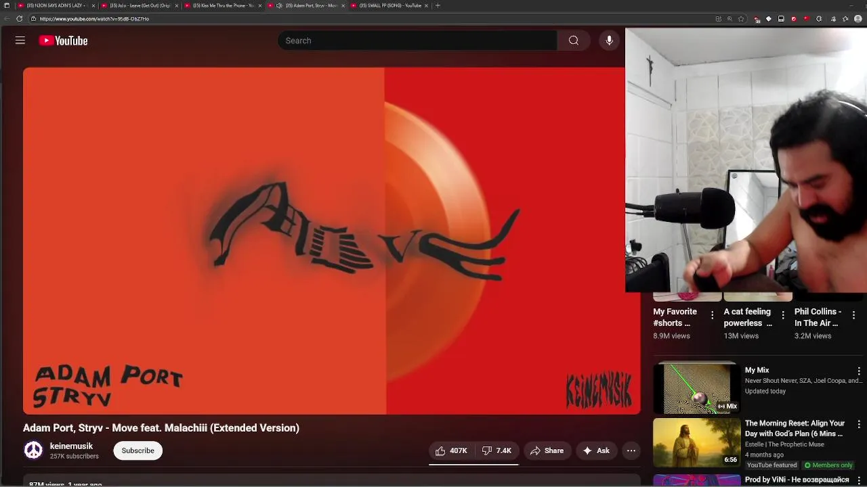
Task: Close the JoJo Leave (Get Out) tab
Action: pyautogui.click(x=177, y=5)
